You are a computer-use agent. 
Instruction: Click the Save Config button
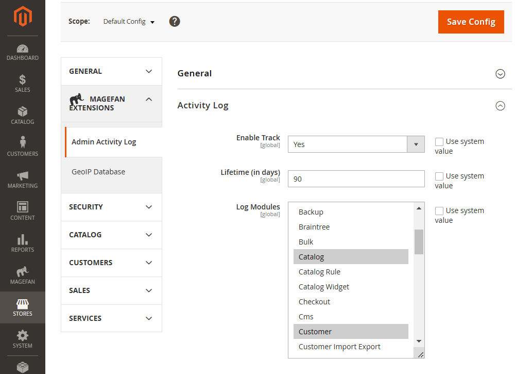(471, 22)
